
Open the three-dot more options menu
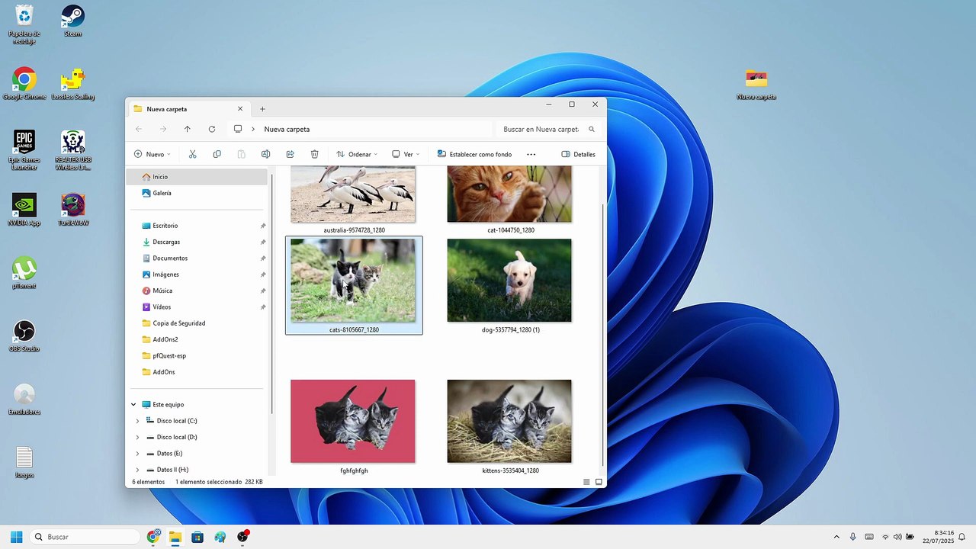tap(531, 154)
